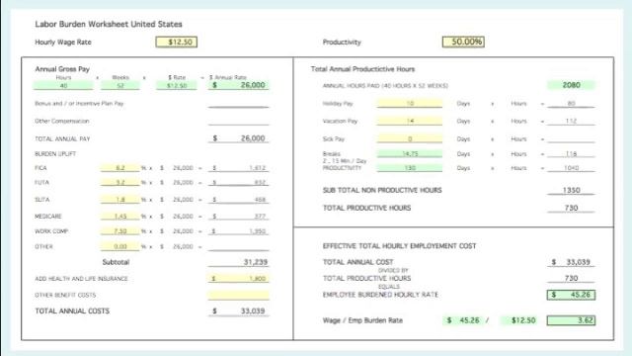The height and width of the screenshot is (356, 632).
Task: Select the Hourly Wage Rate $12.50 input box
Action: (177, 42)
